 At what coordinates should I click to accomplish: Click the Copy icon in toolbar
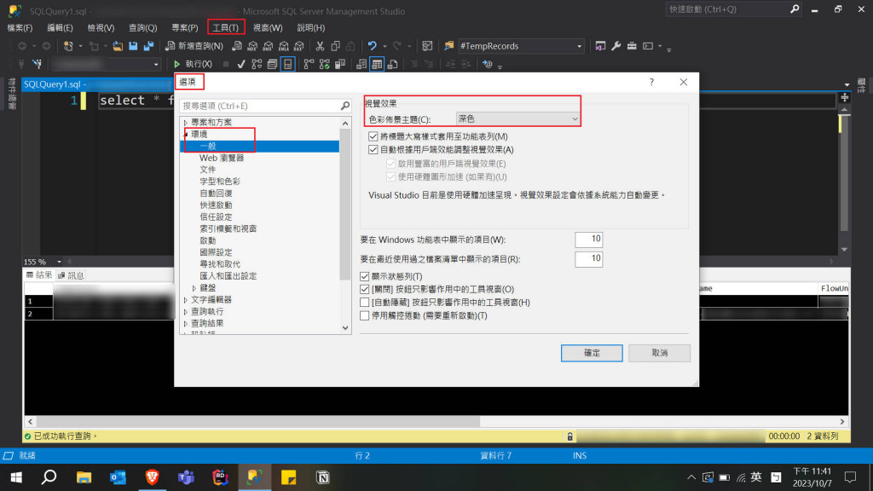coord(335,46)
